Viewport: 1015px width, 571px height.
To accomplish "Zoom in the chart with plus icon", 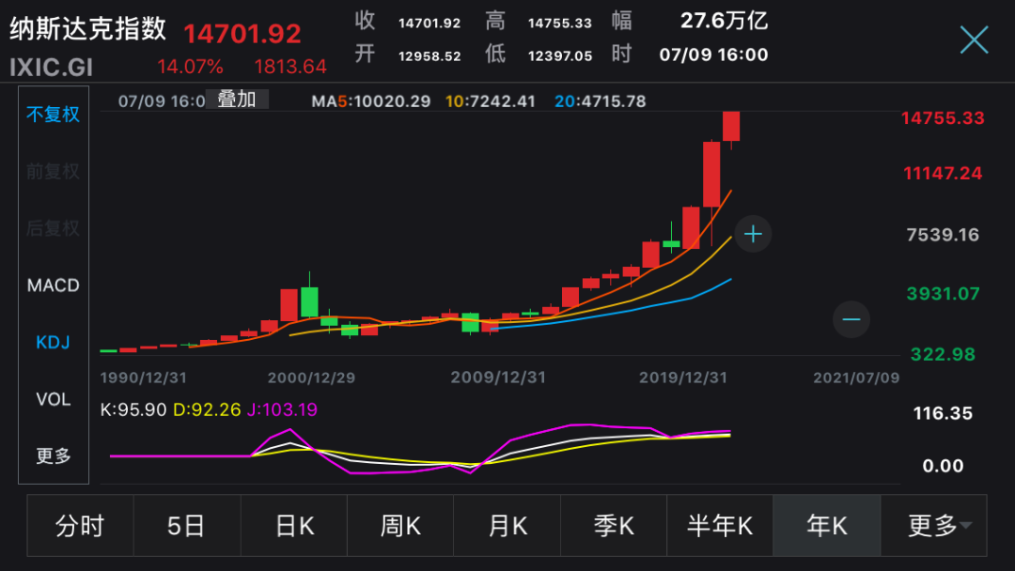I will click(753, 234).
